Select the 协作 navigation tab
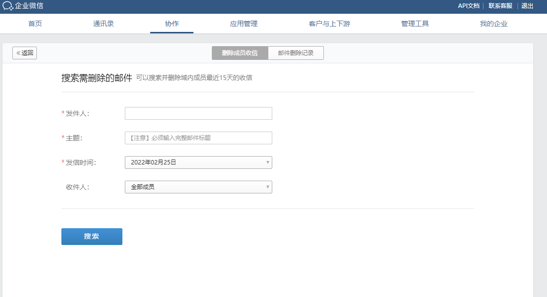The width and height of the screenshot is (547, 297). 172,24
